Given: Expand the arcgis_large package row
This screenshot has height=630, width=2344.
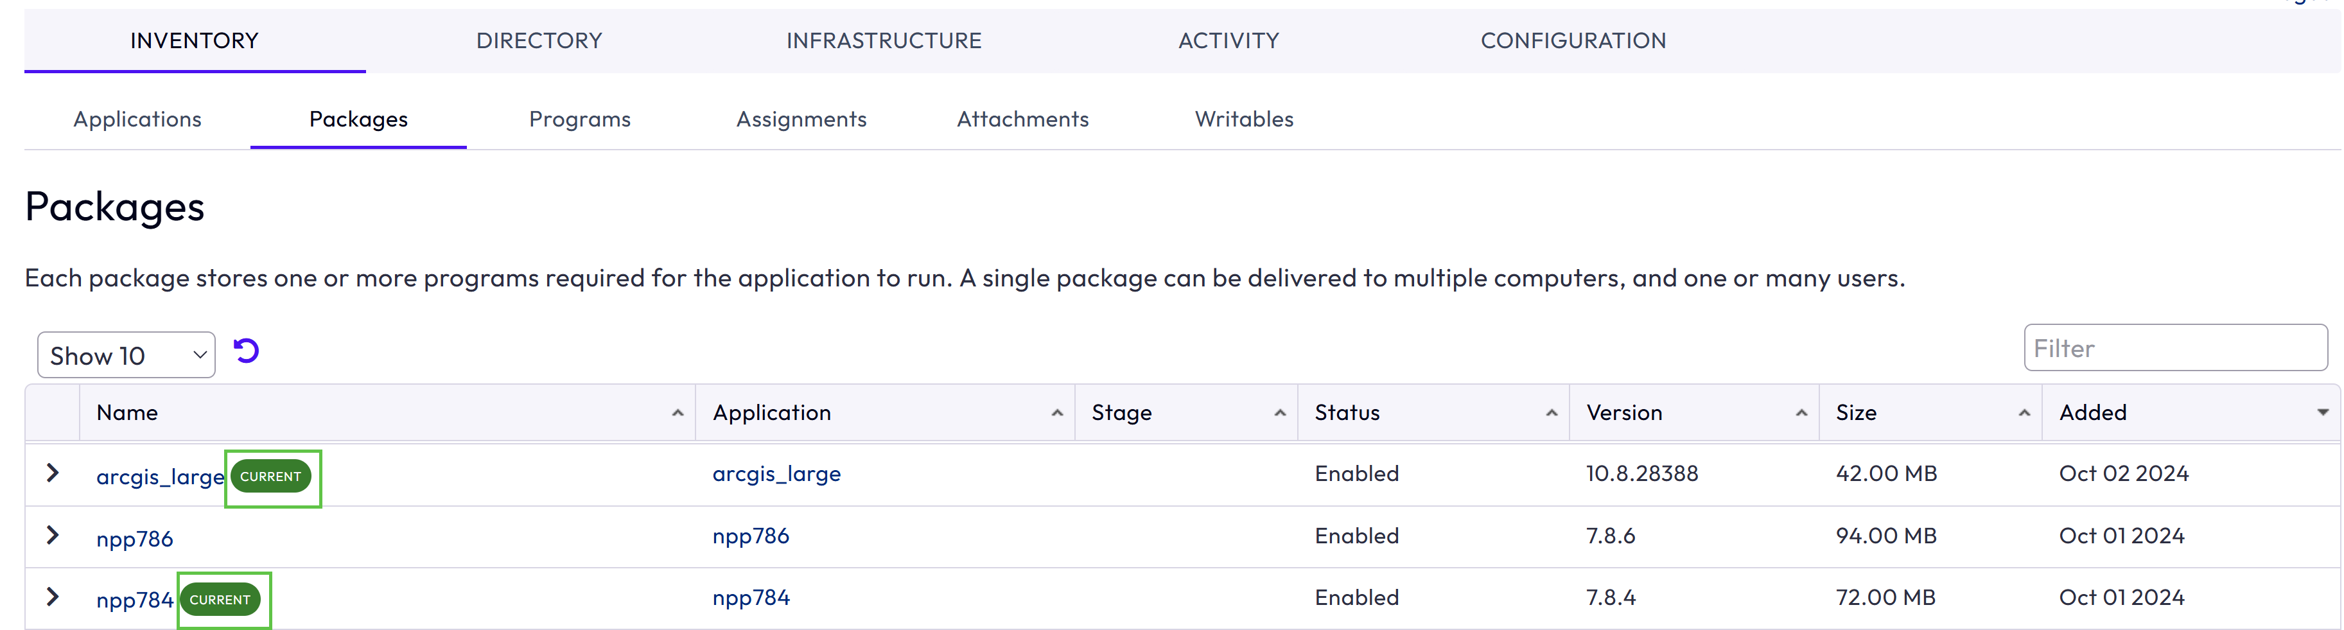Looking at the screenshot, I should [53, 473].
